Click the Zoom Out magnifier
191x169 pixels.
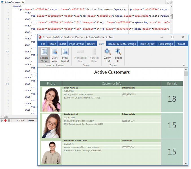tap(108, 55)
